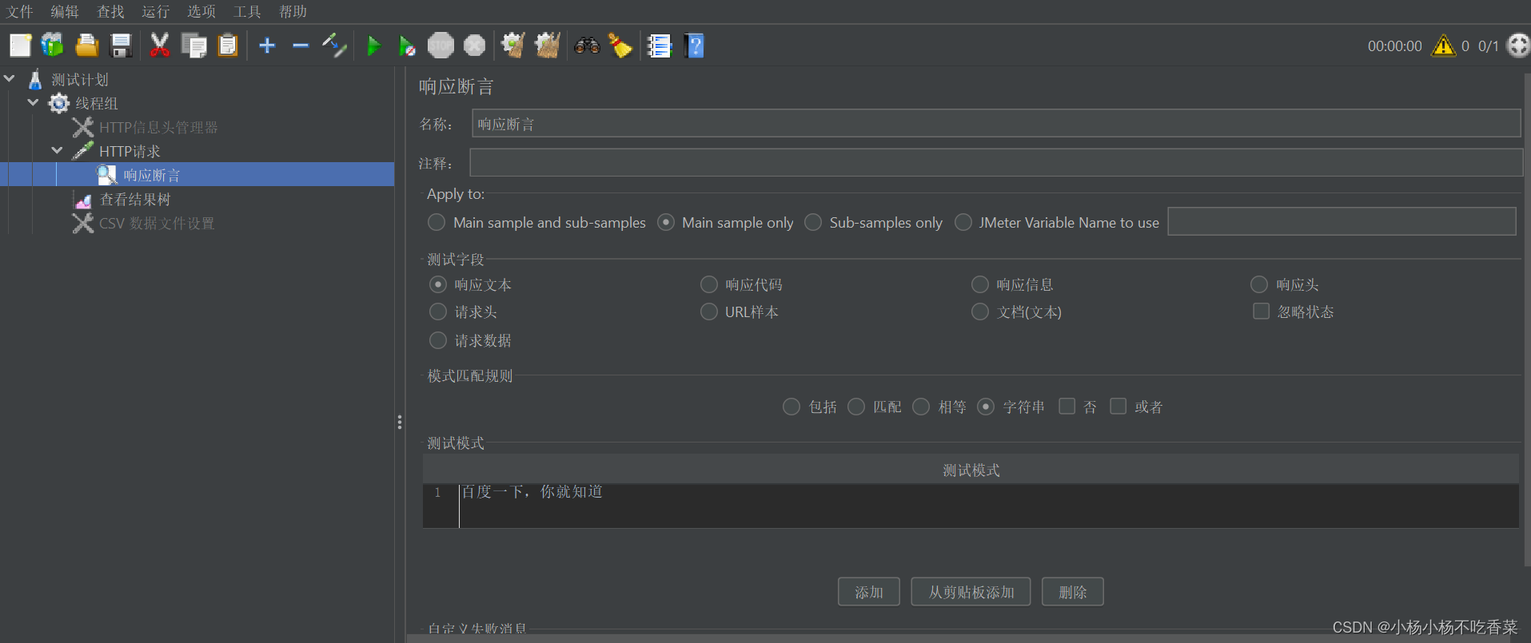Click the Stop test icon
1531x643 pixels.
[441, 46]
